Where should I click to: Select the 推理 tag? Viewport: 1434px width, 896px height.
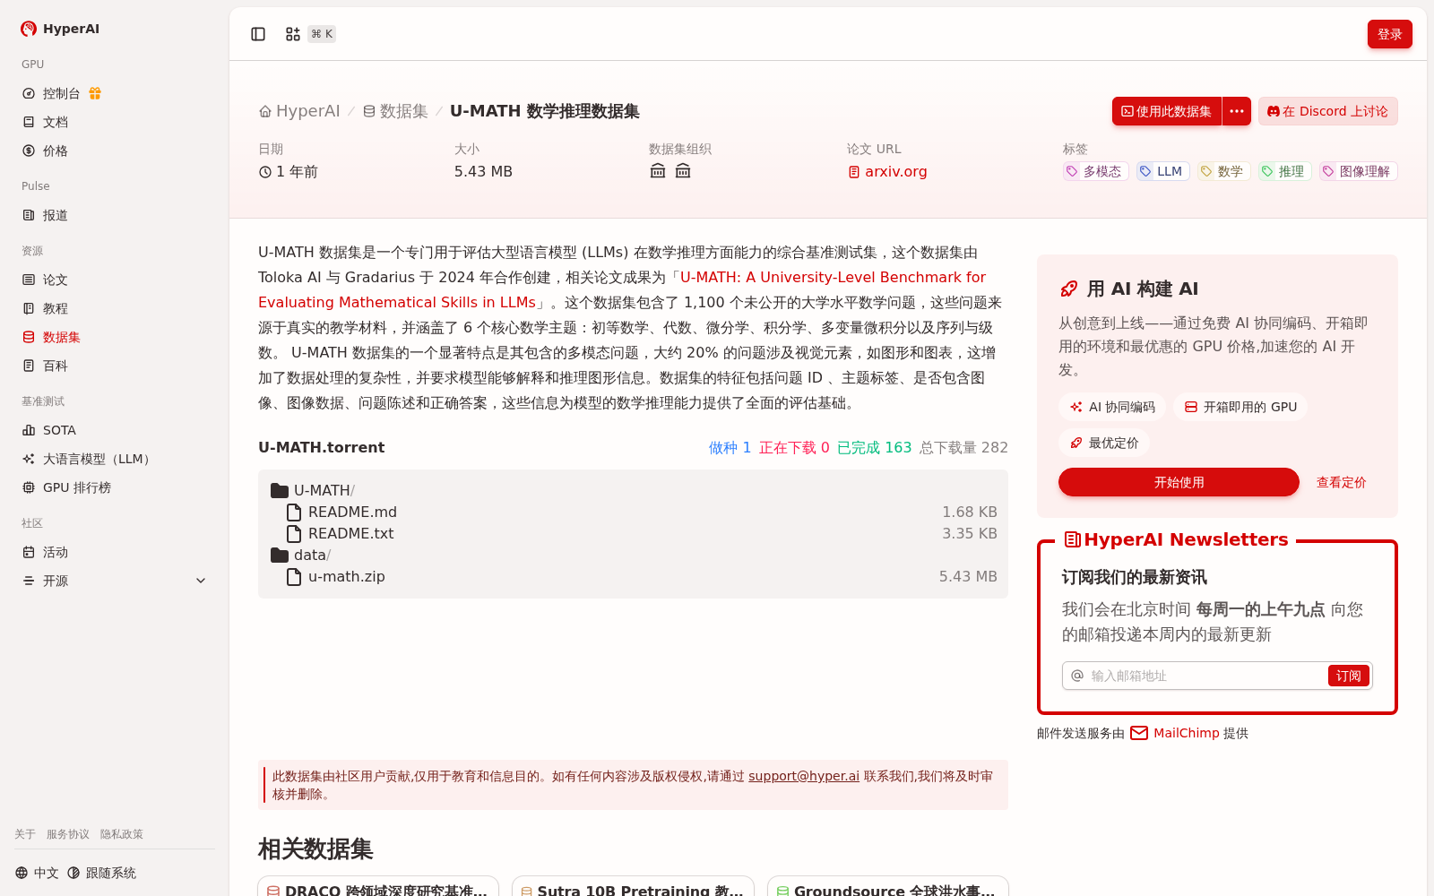click(1283, 171)
